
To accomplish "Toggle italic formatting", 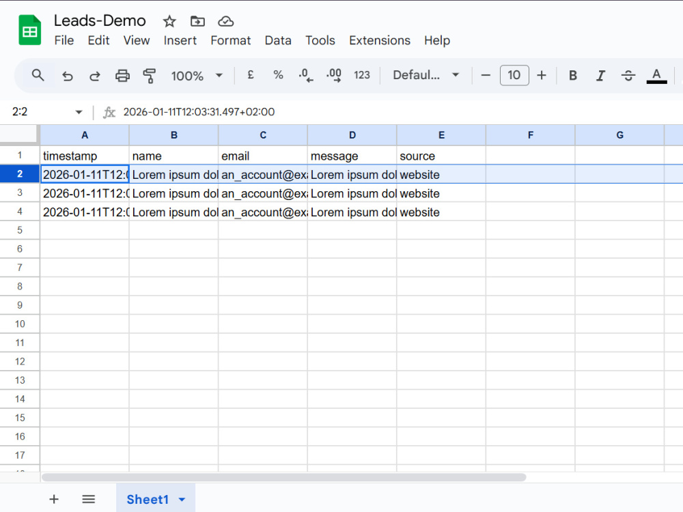I will coord(600,75).
